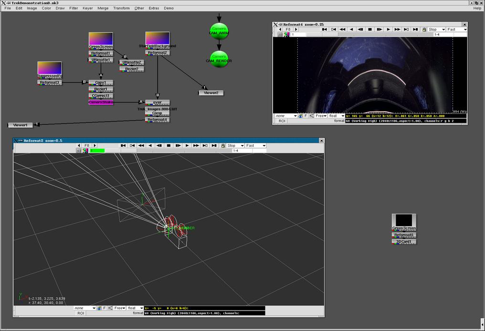Expand the Fast dropdown in Reformat2 viewer
Screen dimensions: 485x331
256,145
